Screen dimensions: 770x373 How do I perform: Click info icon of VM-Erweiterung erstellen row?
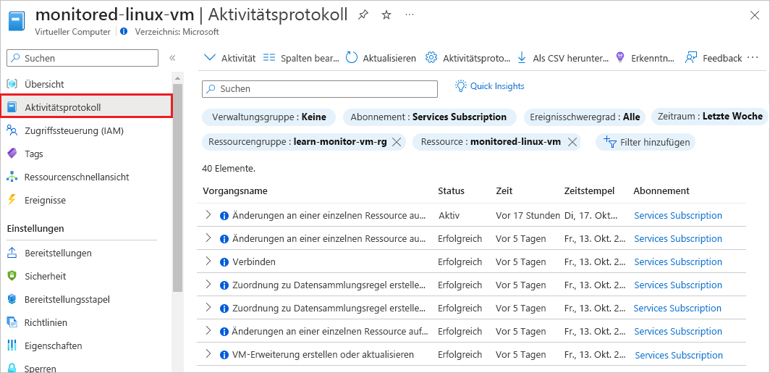pyautogui.click(x=224, y=355)
